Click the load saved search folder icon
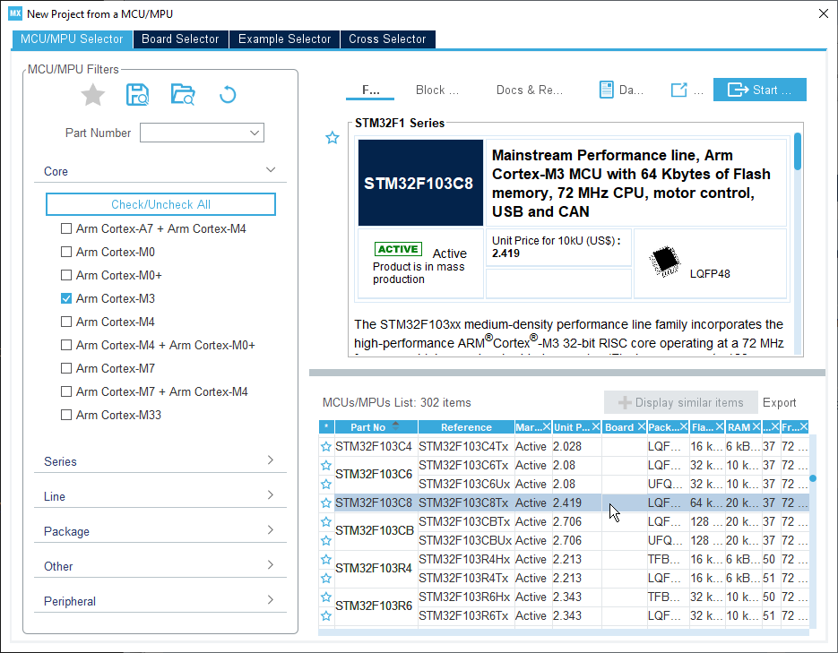This screenshot has height=653, width=838. (183, 95)
